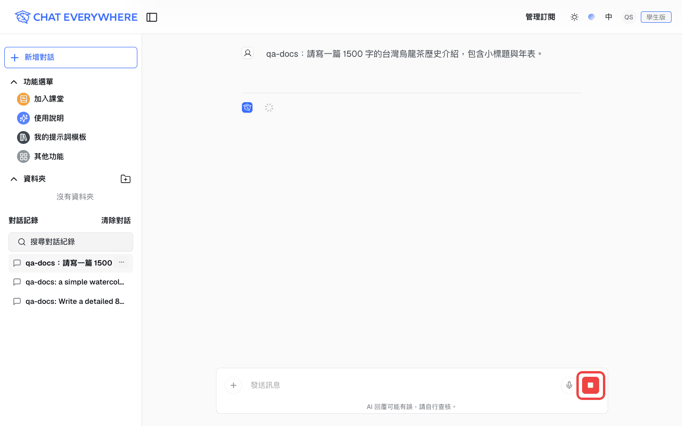Click chat bubble icon of watercol... conversation

[17, 282]
